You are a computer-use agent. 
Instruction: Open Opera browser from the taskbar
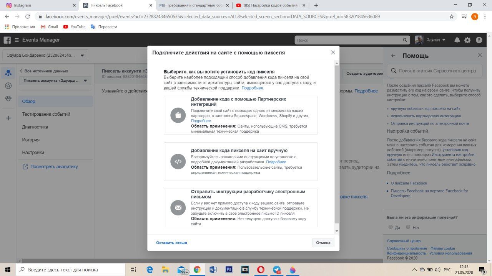(x=261, y=269)
